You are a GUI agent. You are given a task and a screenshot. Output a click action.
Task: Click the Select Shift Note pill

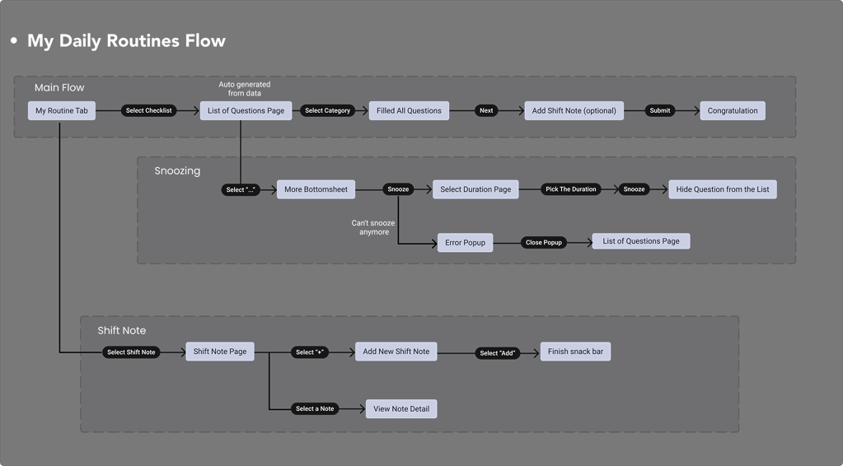click(x=130, y=352)
